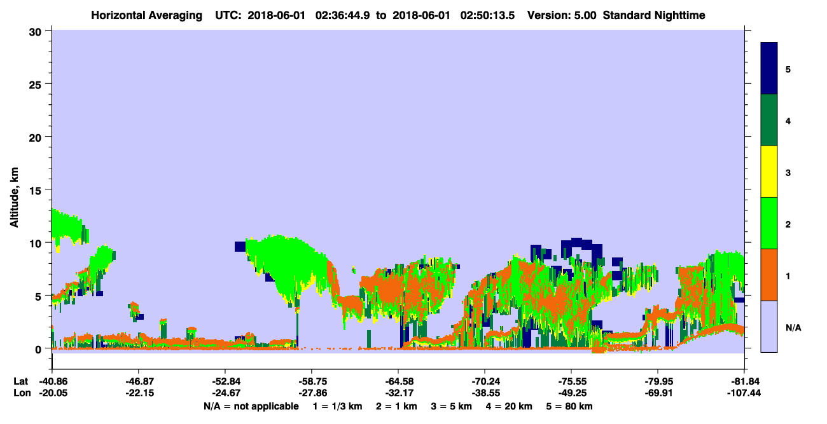Click the legend number 3 label
The height and width of the screenshot is (424, 827).
coord(788,172)
